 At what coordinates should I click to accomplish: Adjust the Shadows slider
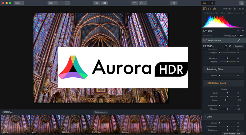(228, 53)
